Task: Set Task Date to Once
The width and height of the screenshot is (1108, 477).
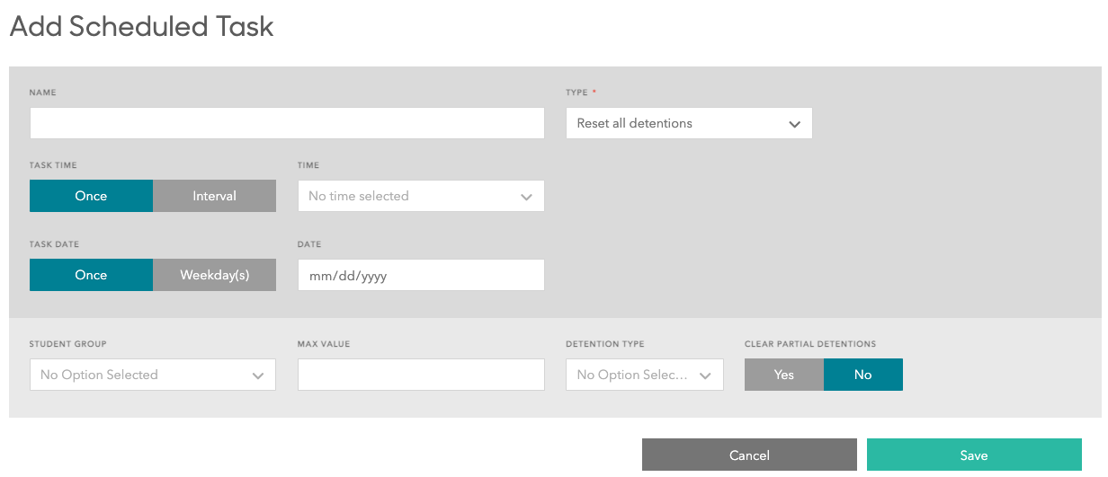Action: coord(91,275)
